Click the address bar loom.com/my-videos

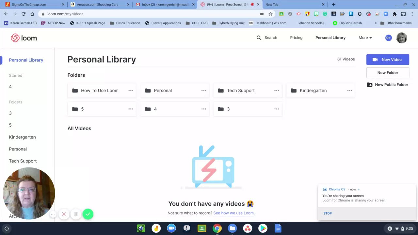tap(157, 14)
